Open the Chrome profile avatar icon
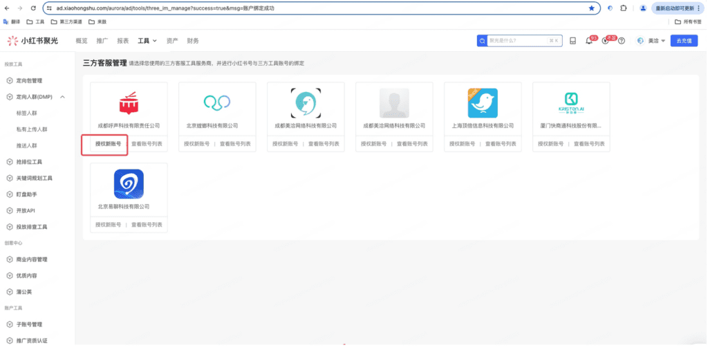 (x=643, y=8)
